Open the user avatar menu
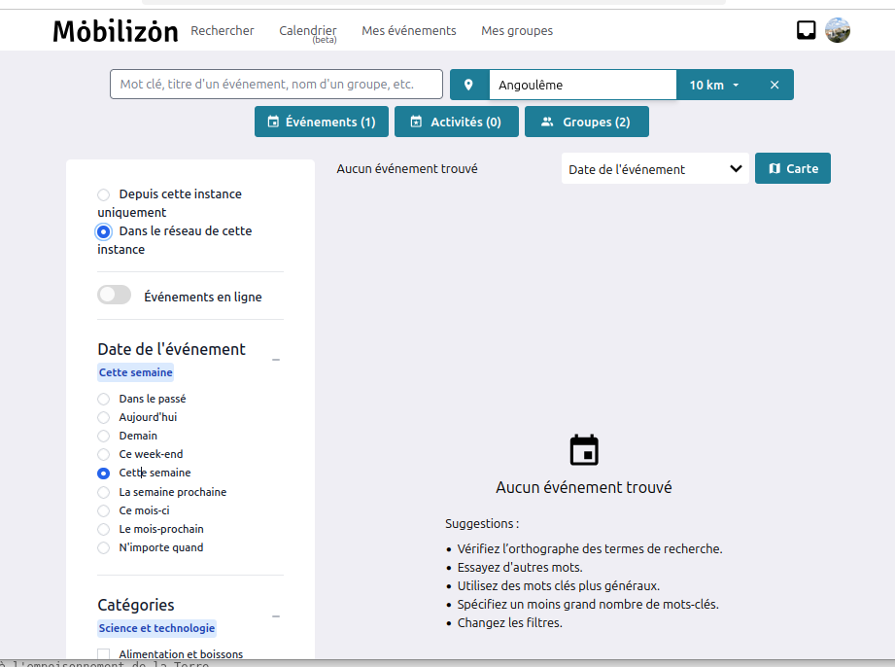 pos(838,30)
